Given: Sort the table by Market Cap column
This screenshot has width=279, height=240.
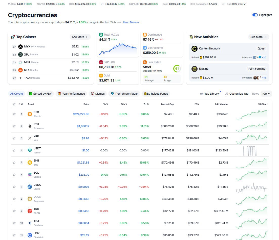Looking at the screenshot, I should 167,104.
